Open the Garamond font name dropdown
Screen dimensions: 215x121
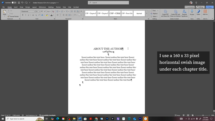(34, 11)
